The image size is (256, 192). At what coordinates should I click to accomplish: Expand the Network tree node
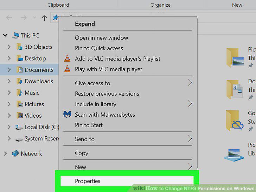(x=5, y=153)
